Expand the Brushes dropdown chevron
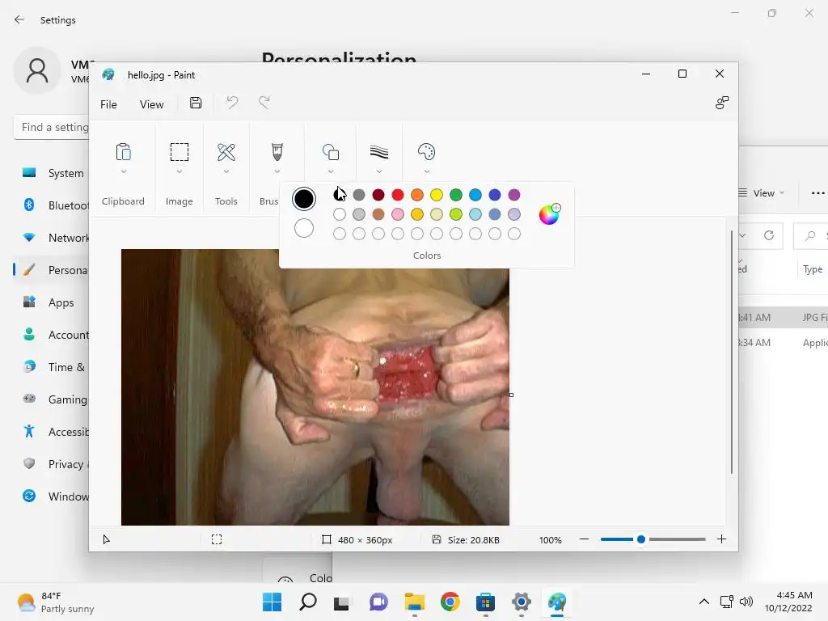The width and height of the screenshot is (828, 621). coord(277,171)
